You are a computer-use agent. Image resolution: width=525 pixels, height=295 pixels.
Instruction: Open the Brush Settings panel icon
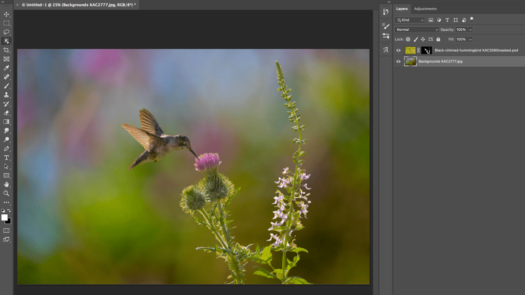(x=386, y=26)
